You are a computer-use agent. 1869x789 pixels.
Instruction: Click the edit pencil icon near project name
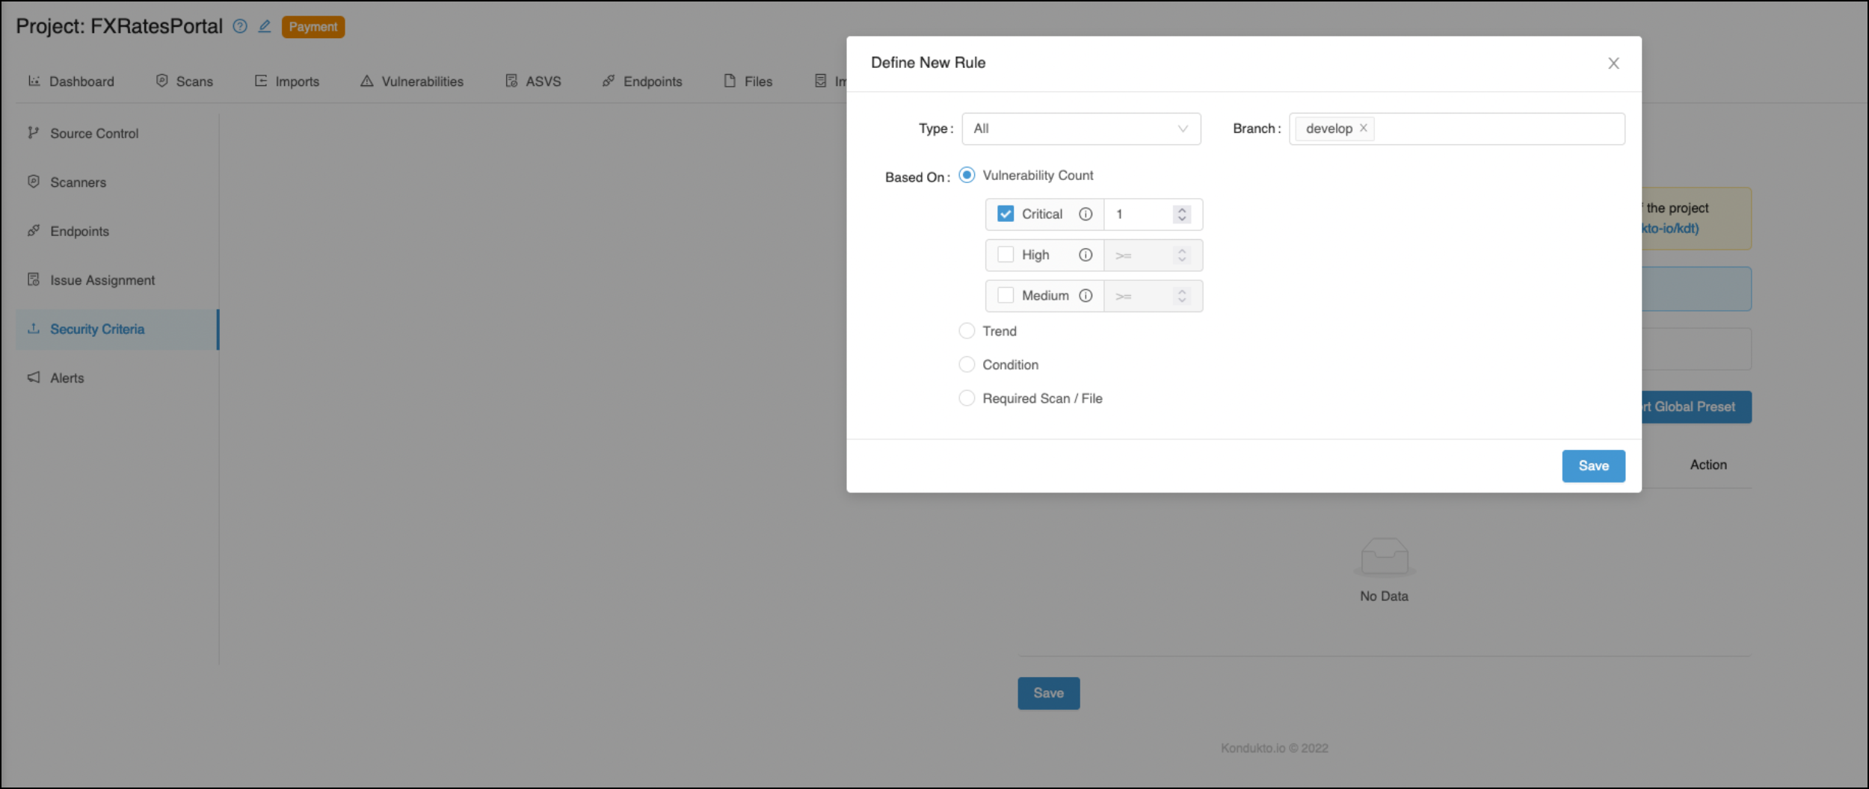tap(265, 27)
